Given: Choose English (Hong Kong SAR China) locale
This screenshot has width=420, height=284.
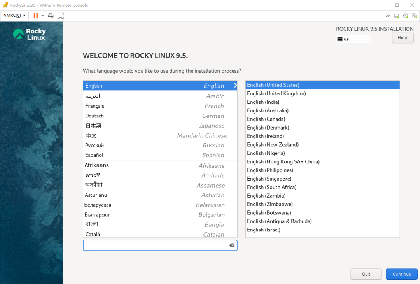Looking at the screenshot, I should tap(322, 162).
